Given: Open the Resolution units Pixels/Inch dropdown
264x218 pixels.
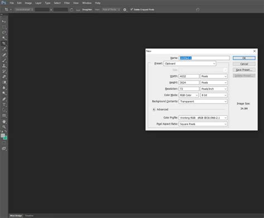Looking at the screenshot, I should point(214,89).
